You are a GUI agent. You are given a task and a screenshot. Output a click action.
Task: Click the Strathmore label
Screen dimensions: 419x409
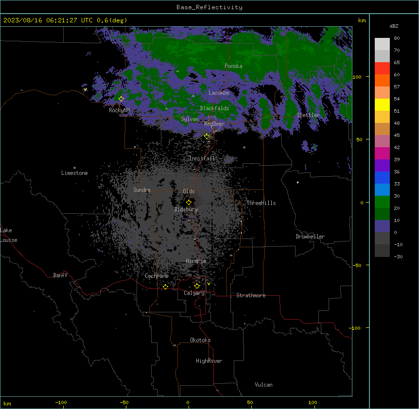coord(251,295)
